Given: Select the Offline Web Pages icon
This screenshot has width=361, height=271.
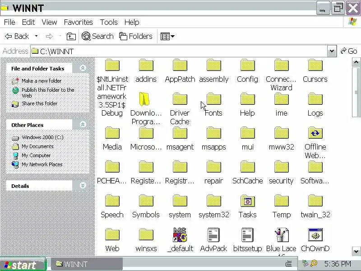Looking at the screenshot, I should (315, 133).
